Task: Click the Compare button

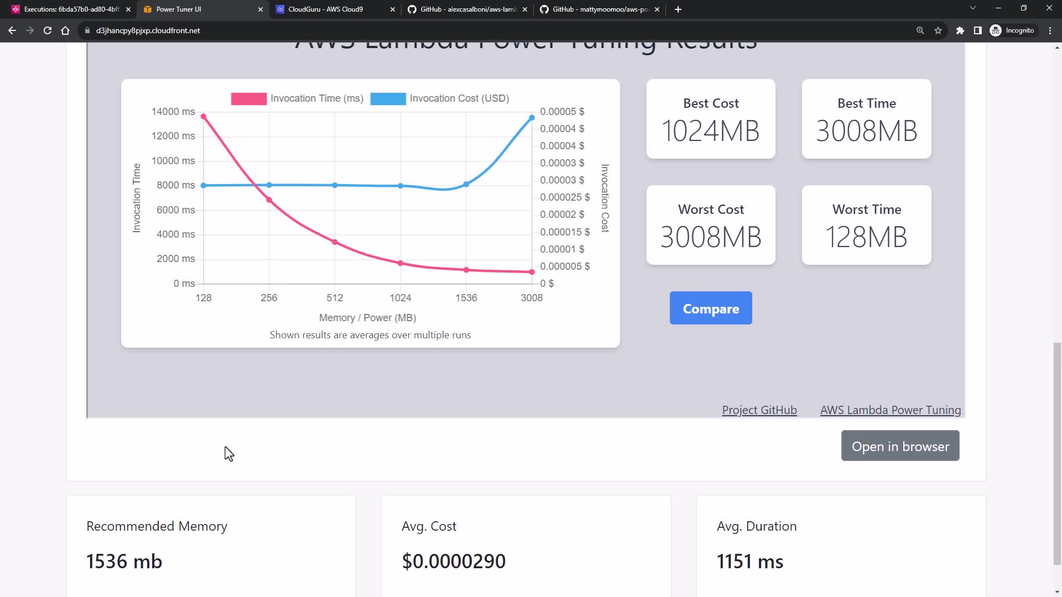Action: coord(710,308)
